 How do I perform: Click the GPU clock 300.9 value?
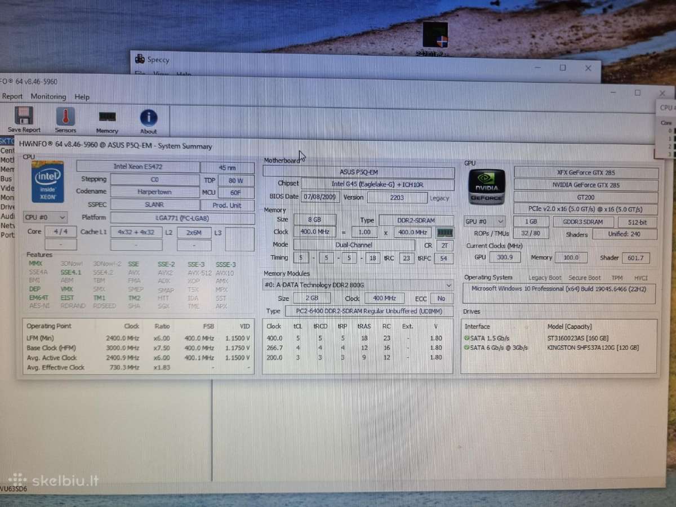tap(505, 257)
